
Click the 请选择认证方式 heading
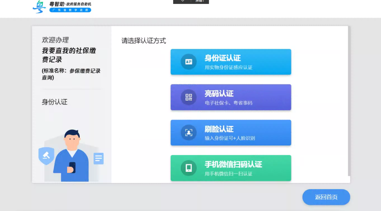pos(143,41)
